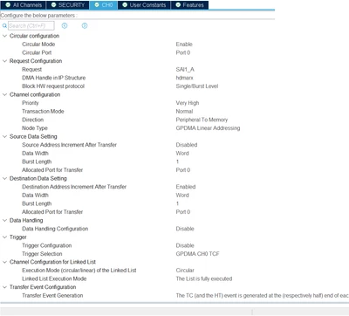Change Transaction Mode value Normal
The width and height of the screenshot is (349, 316).
pyautogui.click(x=184, y=112)
